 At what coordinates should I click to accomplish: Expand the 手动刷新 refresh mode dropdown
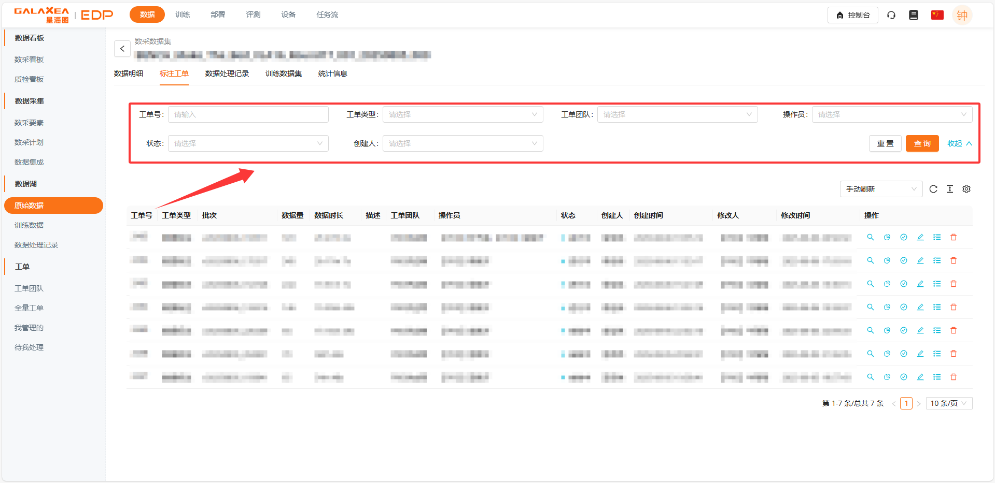881,189
